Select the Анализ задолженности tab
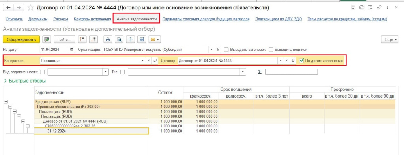 (137, 19)
